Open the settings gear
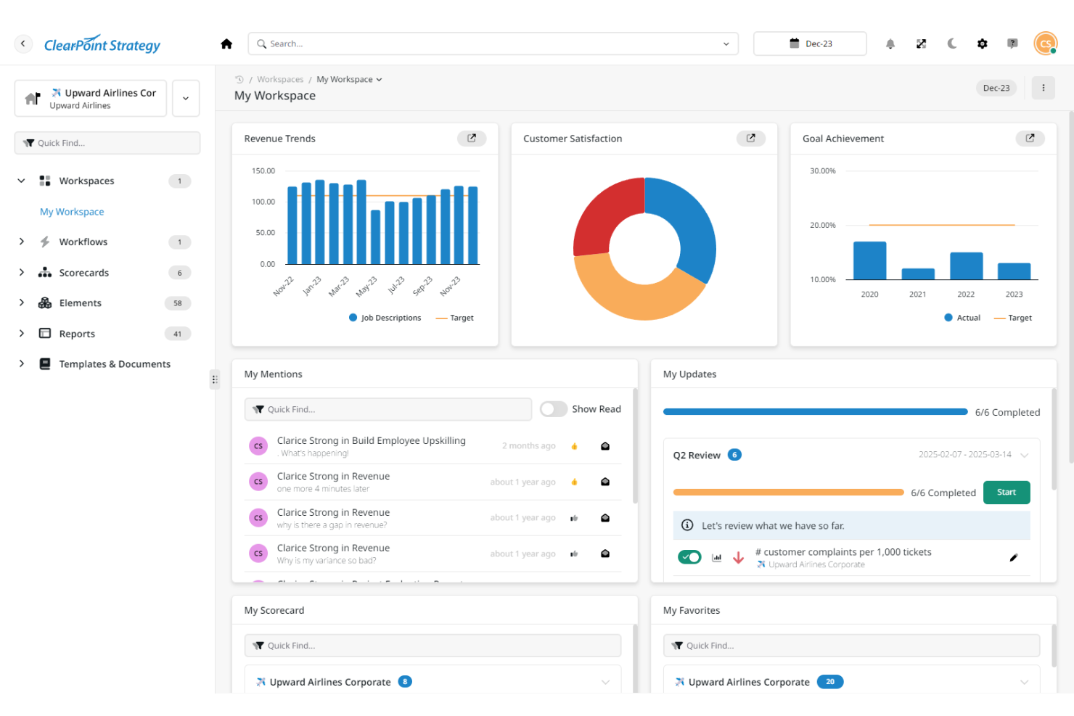Image resolution: width=1074 pixels, height=716 pixels. [x=982, y=44]
